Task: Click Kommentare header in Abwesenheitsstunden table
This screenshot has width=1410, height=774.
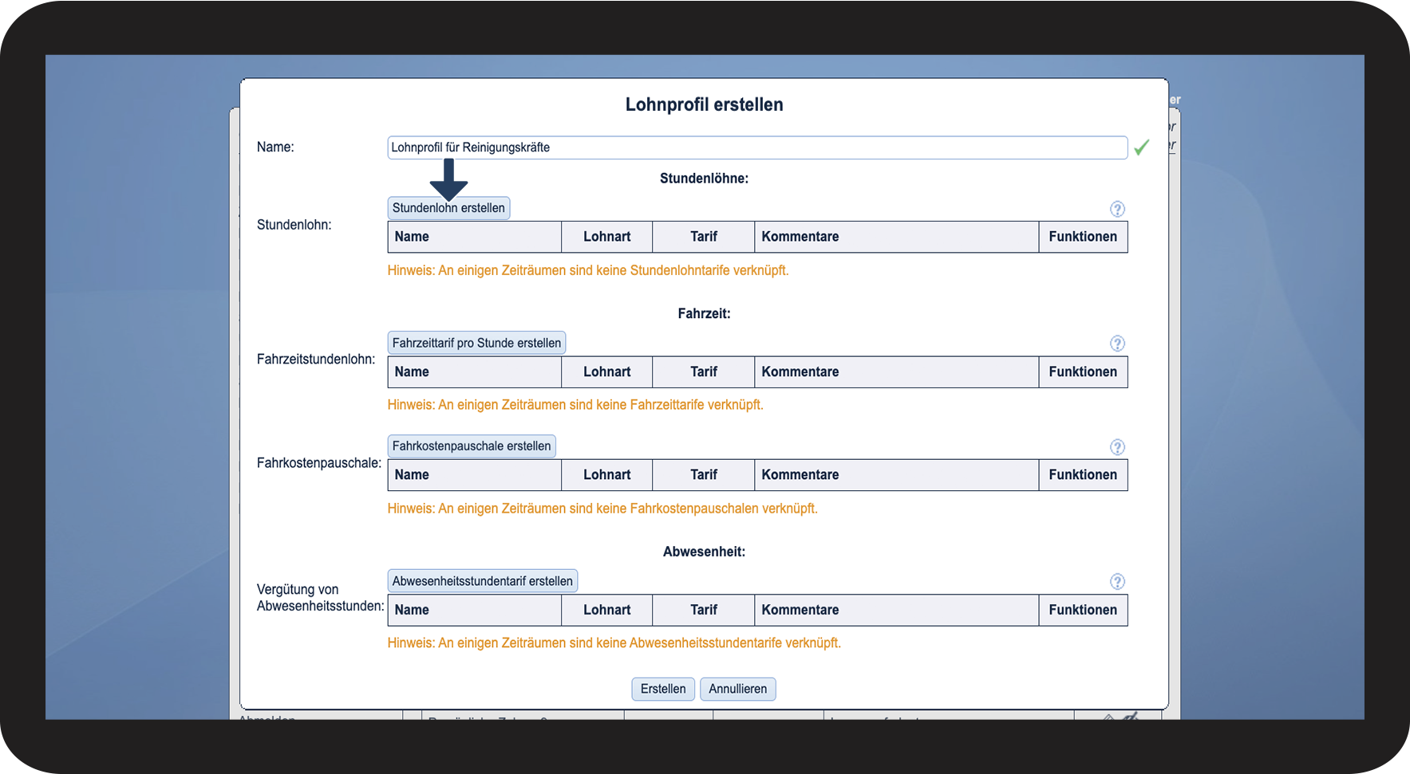Action: coord(897,610)
